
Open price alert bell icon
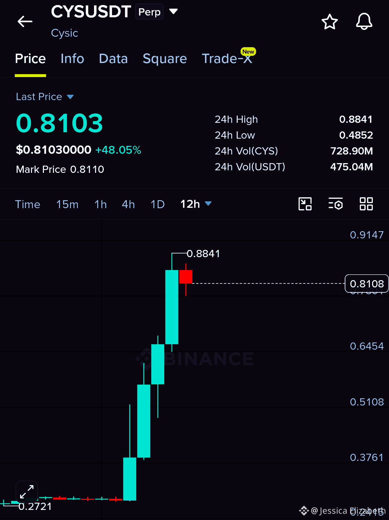(364, 22)
